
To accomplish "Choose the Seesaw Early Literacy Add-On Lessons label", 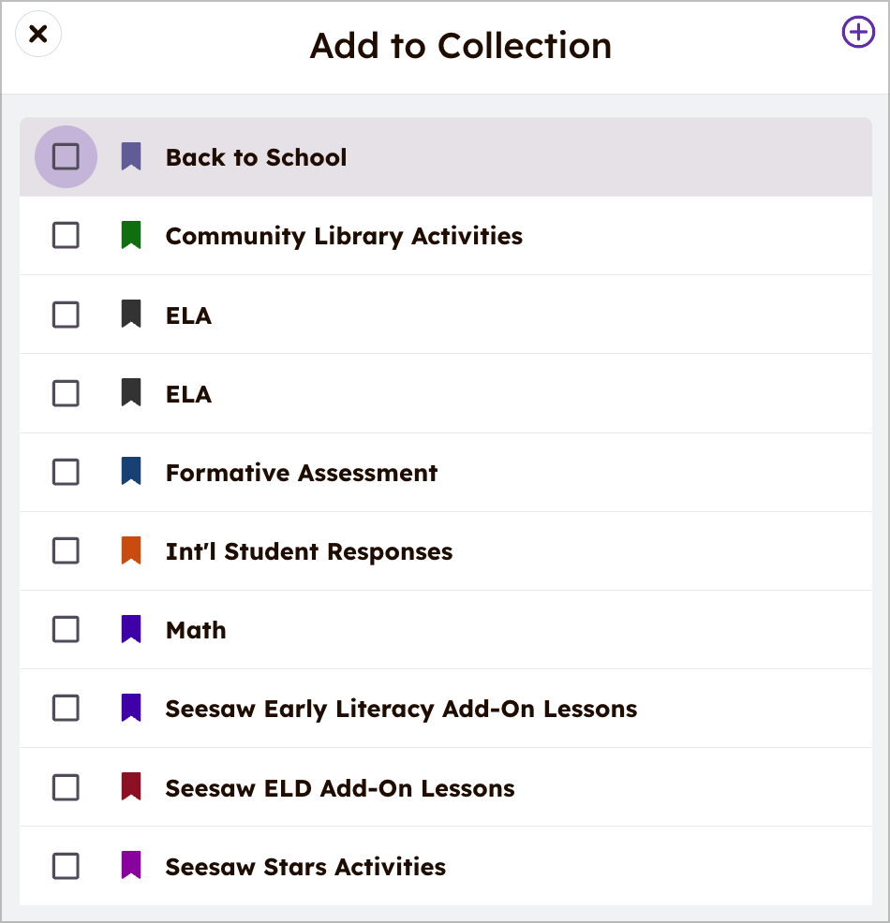I will click(401, 709).
